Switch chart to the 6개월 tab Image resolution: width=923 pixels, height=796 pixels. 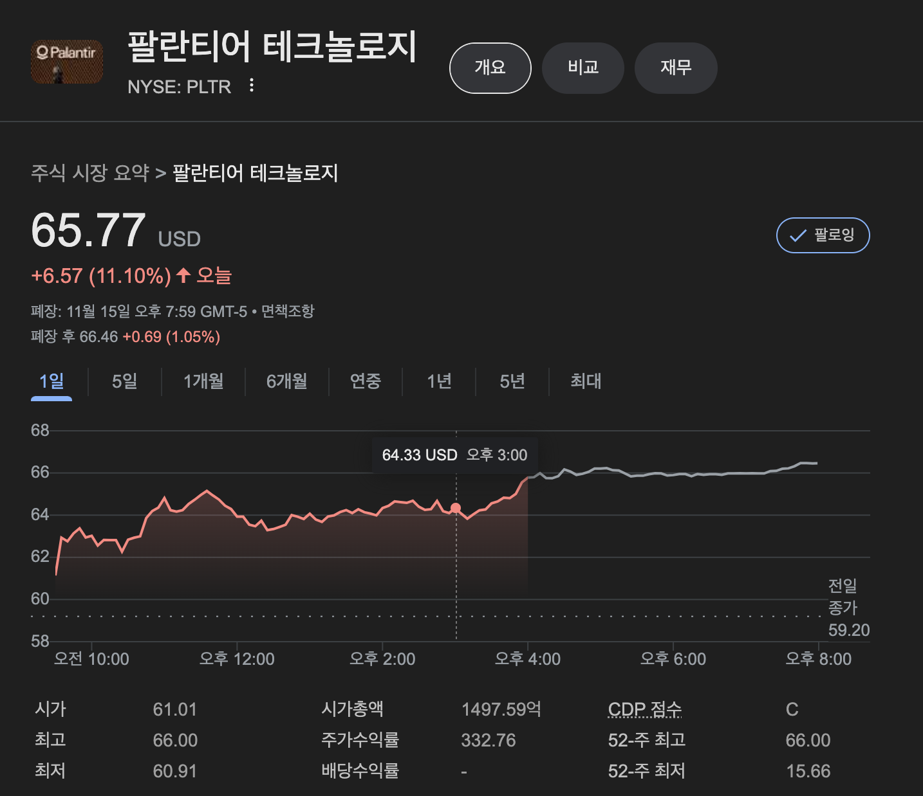(x=286, y=381)
